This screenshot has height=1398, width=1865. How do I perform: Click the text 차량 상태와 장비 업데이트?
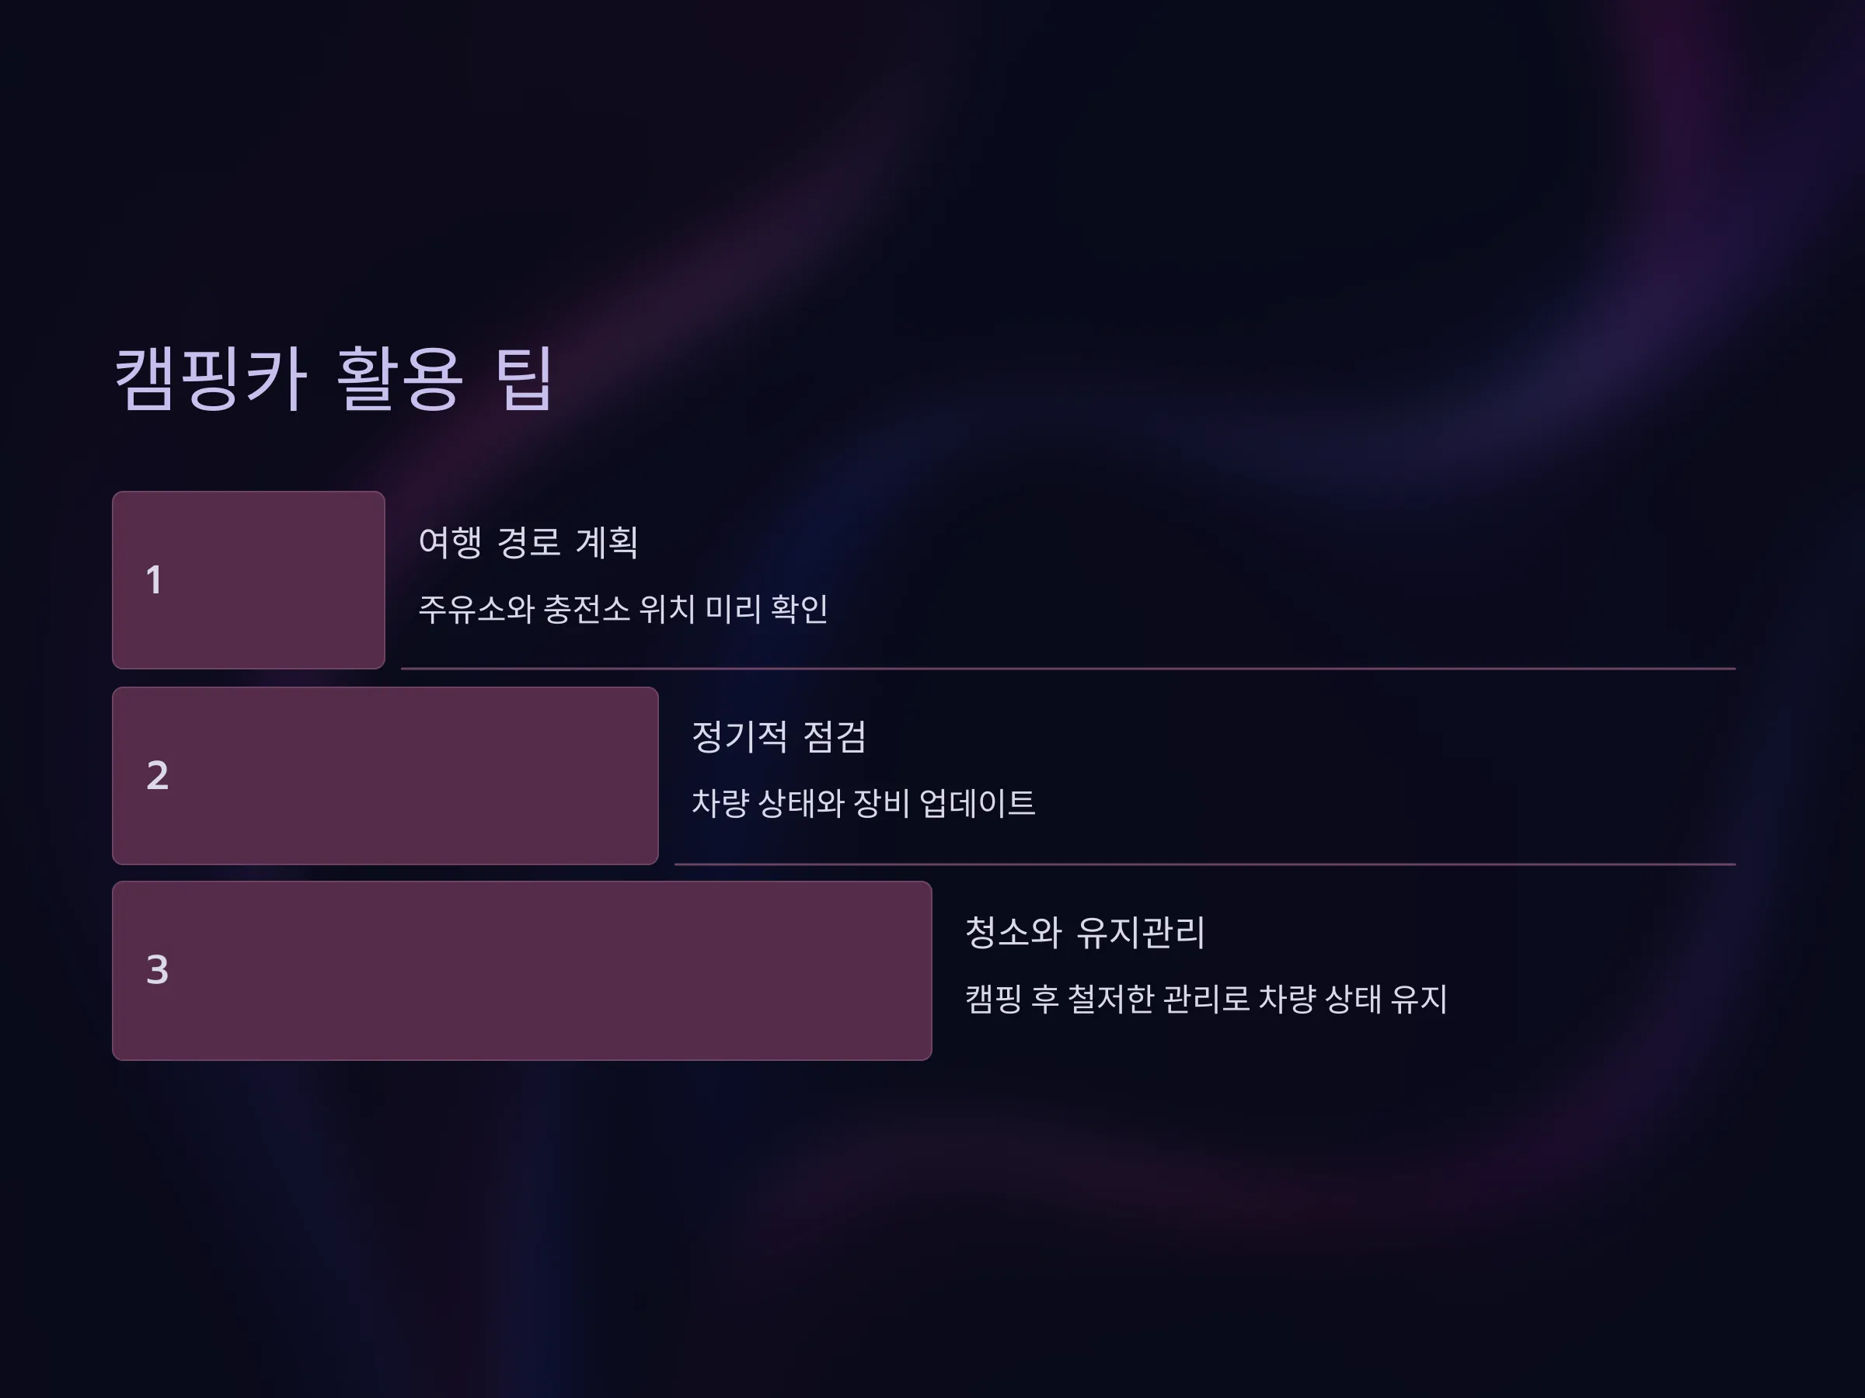(x=863, y=803)
